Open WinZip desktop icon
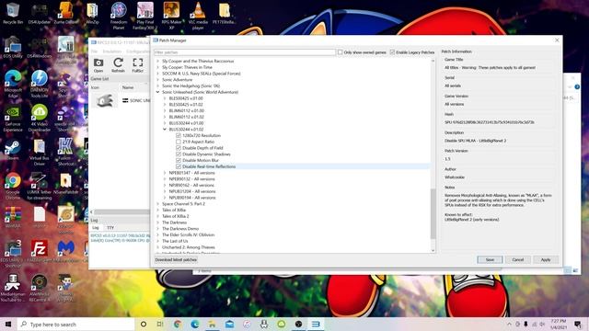The height and width of the screenshot is (331, 589). [92, 13]
